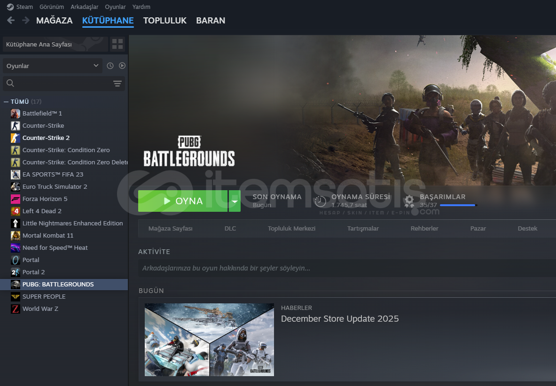Open the Oyunlar dropdown filter
Screen dimensions: 556x386
click(53, 66)
